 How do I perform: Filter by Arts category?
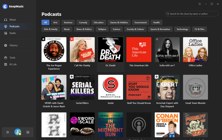[x=55, y=22]
